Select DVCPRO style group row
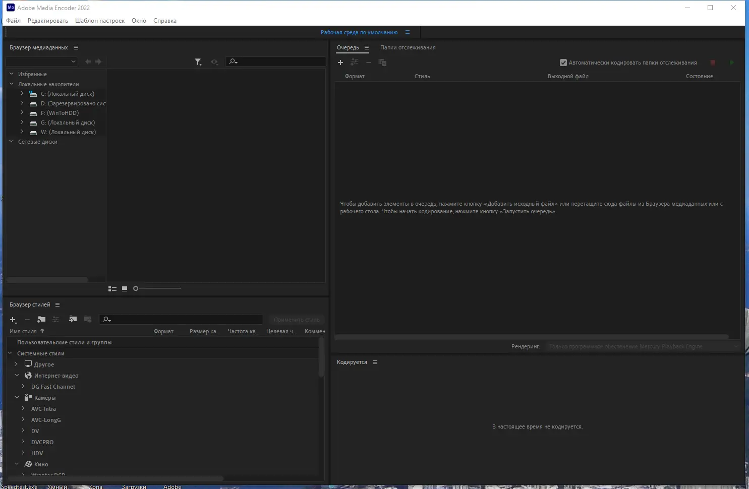The image size is (749, 489). click(42, 442)
